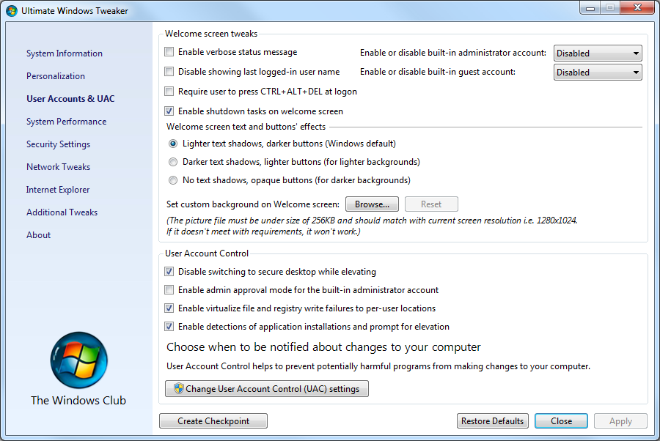Go to Internet Explorer section
Viewport: 660px width, 441px height.
pyautogui.click(x=58, y=190)
